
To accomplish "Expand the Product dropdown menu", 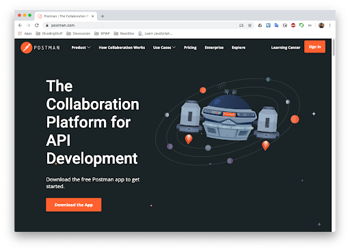I will point(81,48).
